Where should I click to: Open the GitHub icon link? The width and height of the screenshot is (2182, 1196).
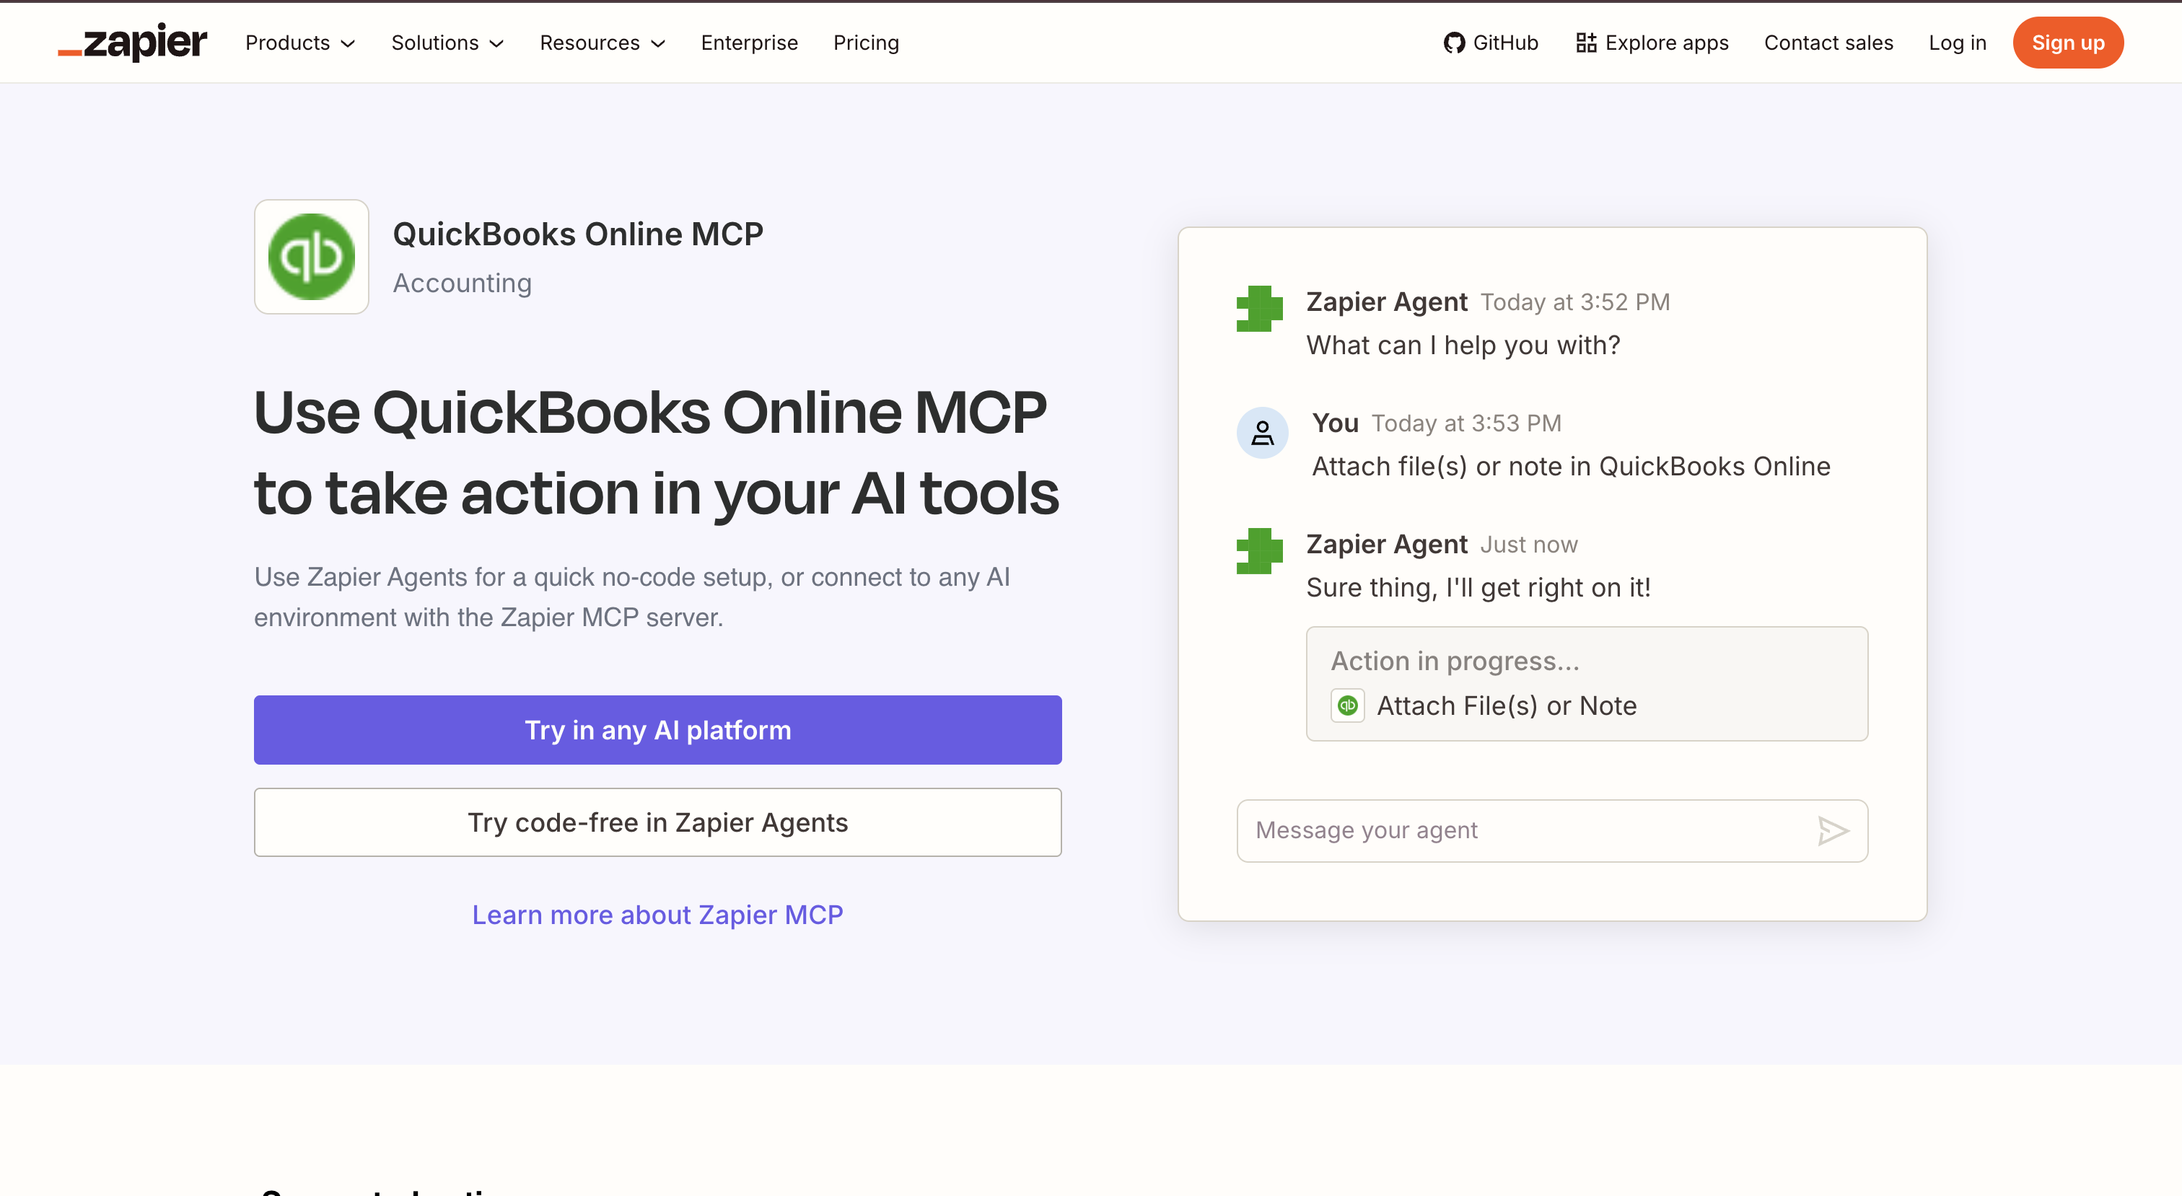click(1453, 43)
